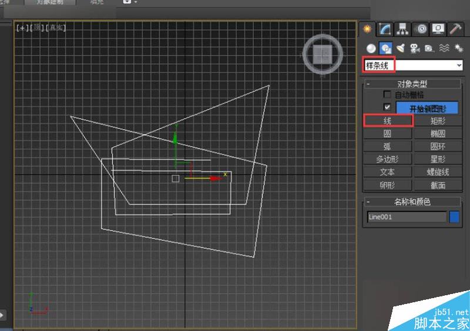This screenshot has width=470, height=331.
Task: Open the [顶] view label menu
Action: tap(37, 28)
